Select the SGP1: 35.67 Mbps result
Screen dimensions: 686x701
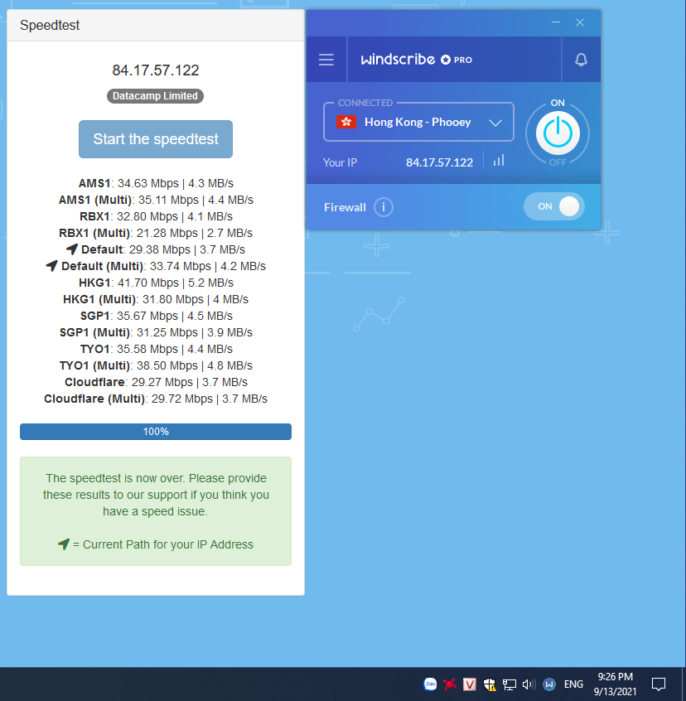(156, 316)
